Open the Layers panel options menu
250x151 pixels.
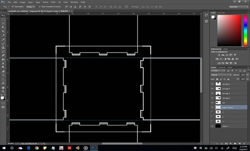pos(248,67)
